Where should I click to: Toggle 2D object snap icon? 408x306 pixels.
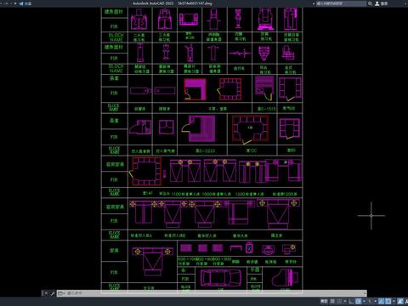click(x=388, y=301)
